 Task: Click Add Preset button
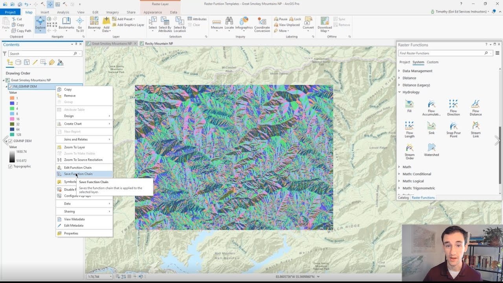pyautogui.click(x=123, y=19)
